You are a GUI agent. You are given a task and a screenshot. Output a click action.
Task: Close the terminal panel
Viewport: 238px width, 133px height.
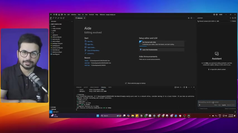click(194, 87)
